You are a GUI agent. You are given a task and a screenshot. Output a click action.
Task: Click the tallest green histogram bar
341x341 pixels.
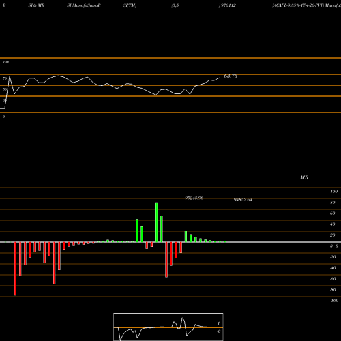click(157, 222)
